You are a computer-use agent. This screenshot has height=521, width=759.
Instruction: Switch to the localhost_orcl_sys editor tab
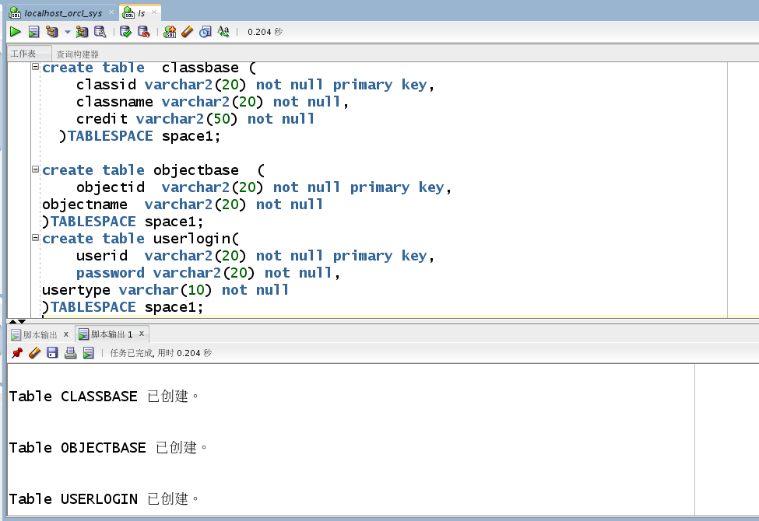(x=63, y=13)
